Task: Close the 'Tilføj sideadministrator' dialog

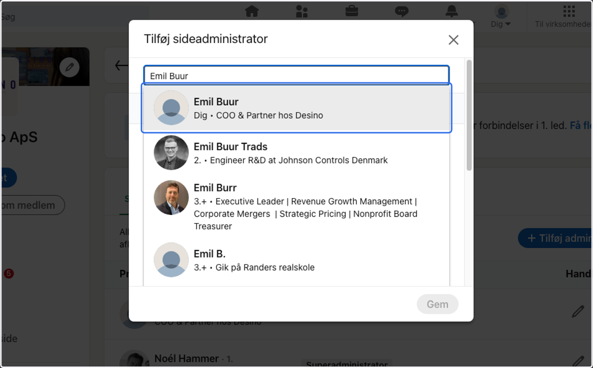Action: click(x=454, y=40)
